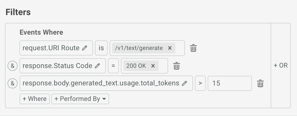Open the 'is' operator selector
Screen dimensions: 297x116
(101, 48)
